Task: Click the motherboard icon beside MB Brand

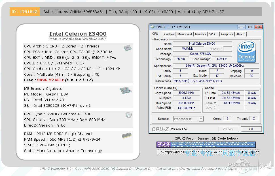Action: pos(126,90)
